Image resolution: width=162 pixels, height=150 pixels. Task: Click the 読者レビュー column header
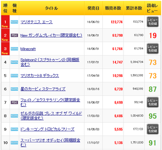(x=152, y=8)
